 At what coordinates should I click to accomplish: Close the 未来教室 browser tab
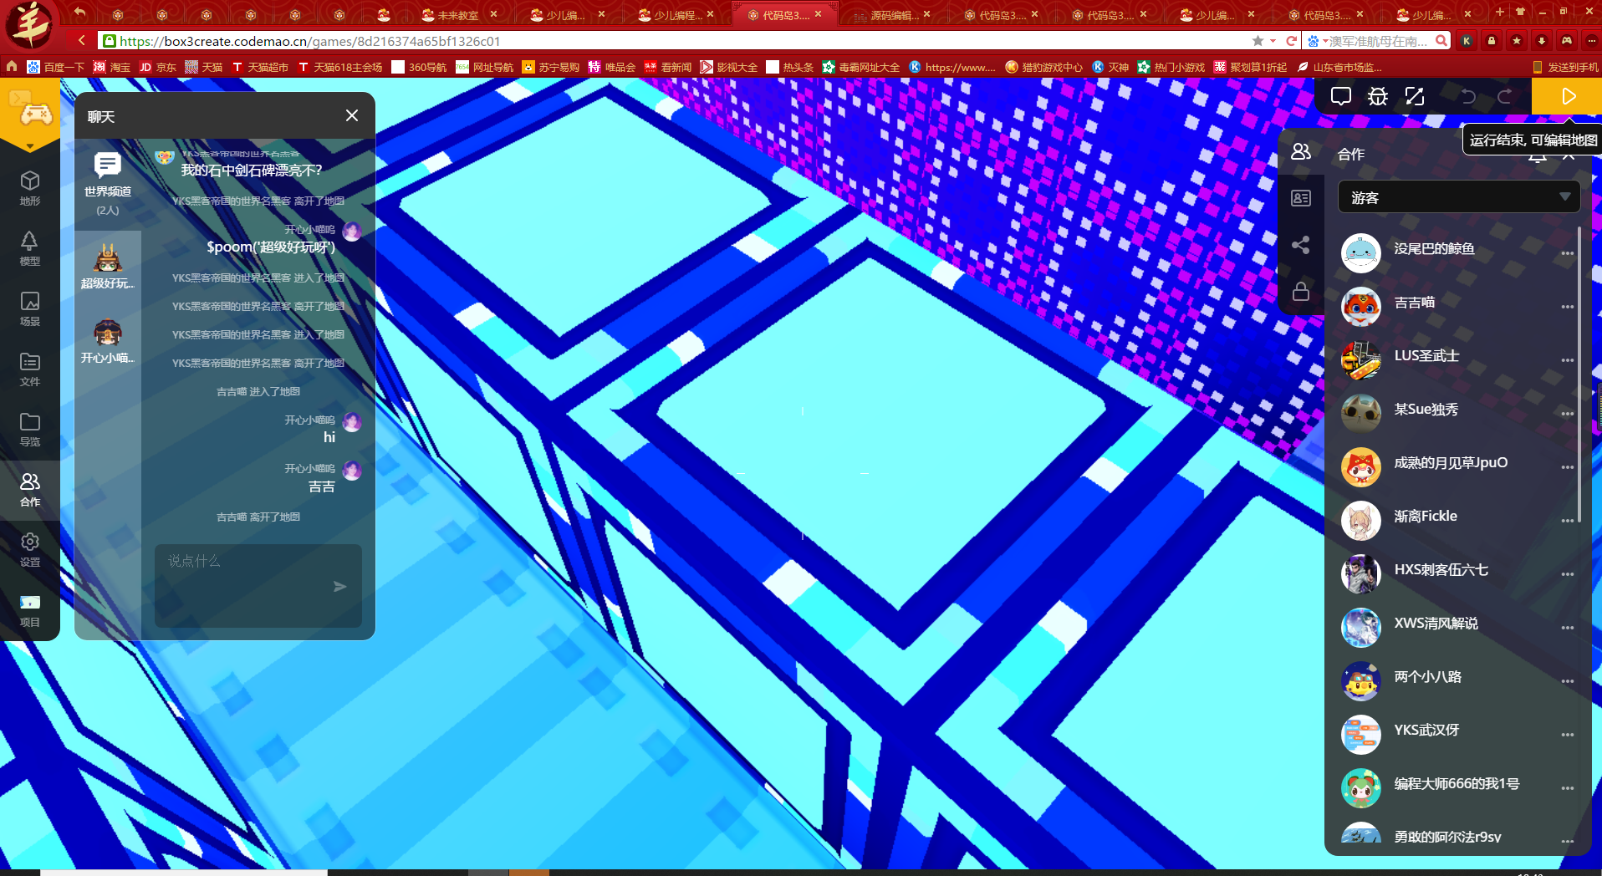(493, 14)
